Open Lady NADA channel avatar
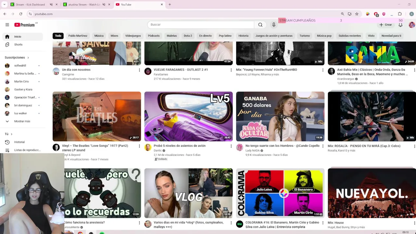The height and width of the screenshot is (234, 416). click(240, 148)
